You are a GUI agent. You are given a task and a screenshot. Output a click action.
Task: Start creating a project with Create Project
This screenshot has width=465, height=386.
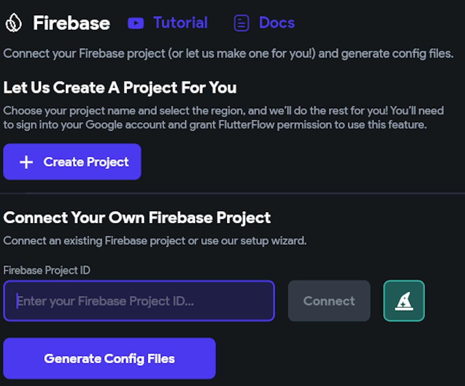(72, 162)
